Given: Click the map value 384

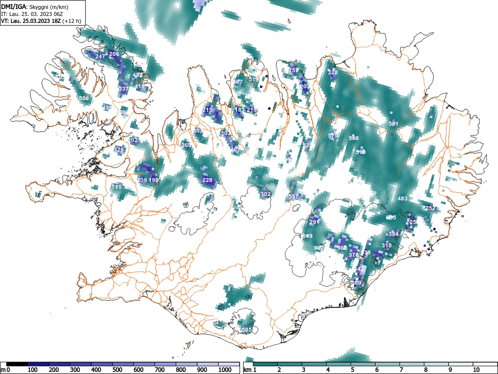Looking at the screenshot, I should pyautogui.click(x=393, y=234).
